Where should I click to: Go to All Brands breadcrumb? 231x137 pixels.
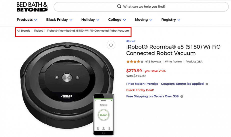coord(23,31)
